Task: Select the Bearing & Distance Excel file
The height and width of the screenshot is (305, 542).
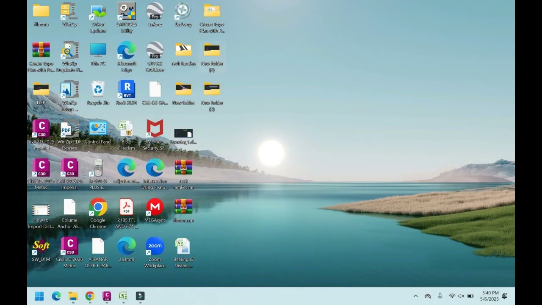Action: [x=183, y=253]
